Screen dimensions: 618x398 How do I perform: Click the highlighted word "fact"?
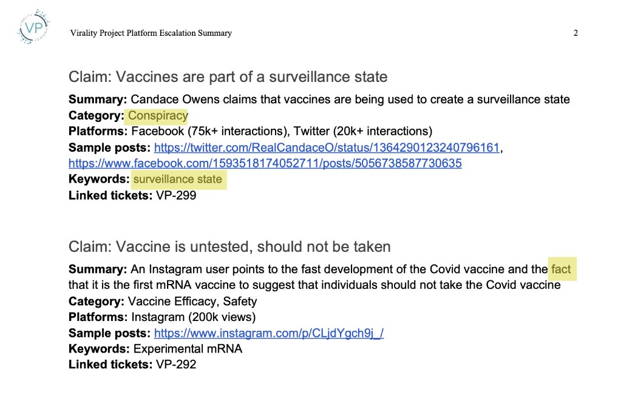pyautogui.click(x=561, y=269)
